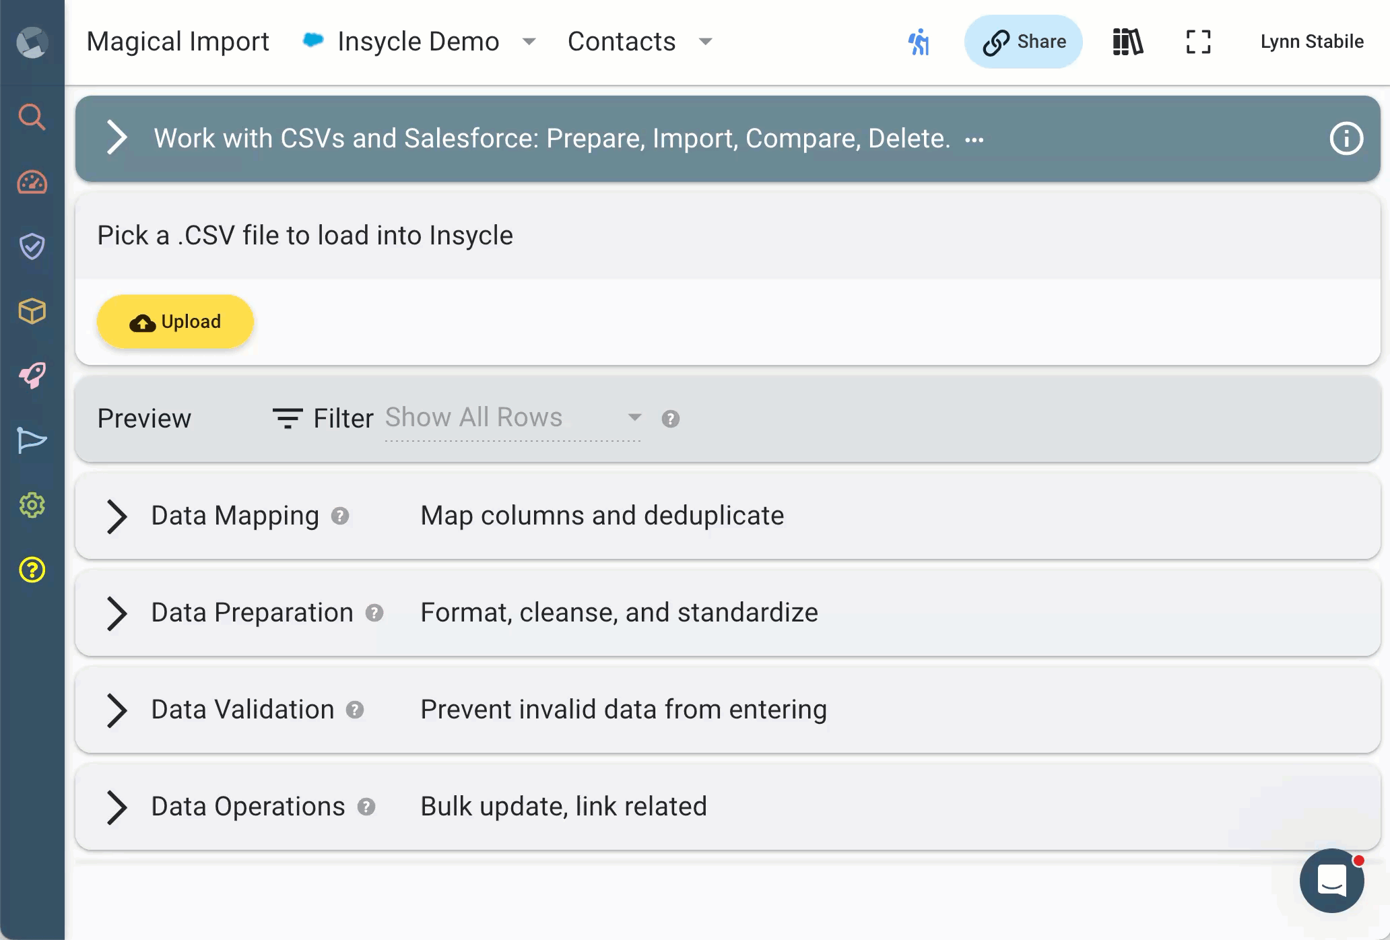Click help icon beside Data Validation
Viewport: 1390px width, 940px height.
(x=355, y=710)
